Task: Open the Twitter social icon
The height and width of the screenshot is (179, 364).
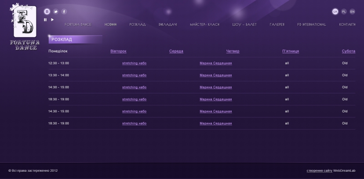Action: (x=56, y=12)
